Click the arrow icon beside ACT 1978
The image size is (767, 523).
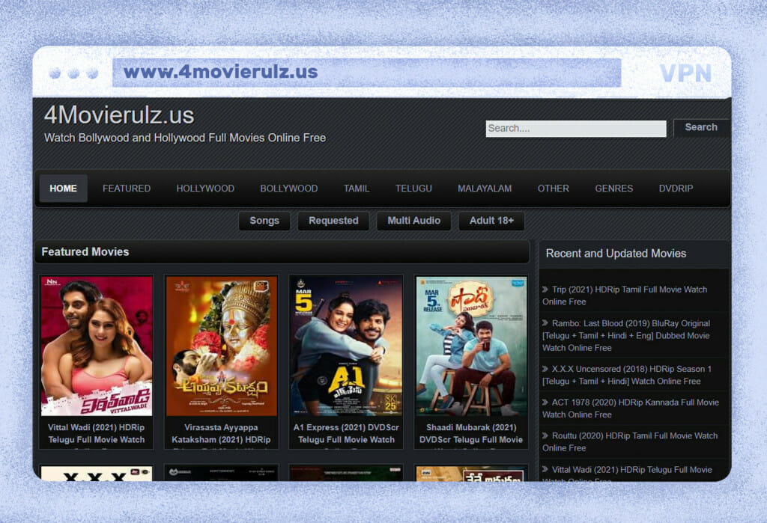click(x=545, y=403)
